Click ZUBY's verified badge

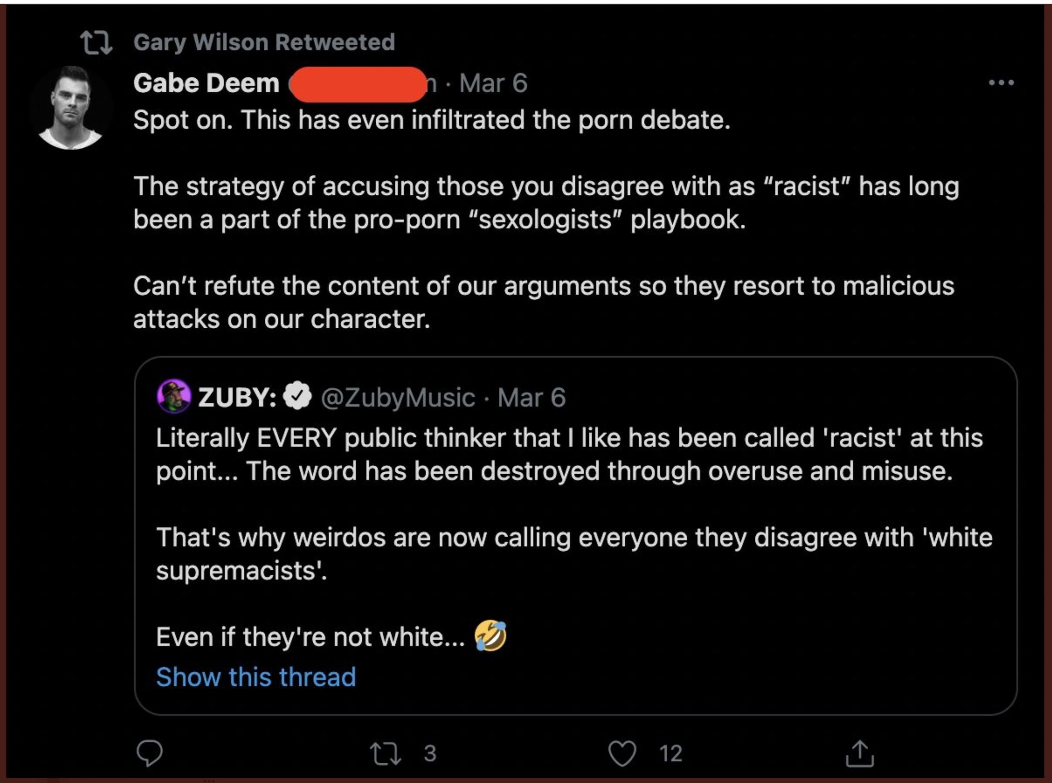[297, 397]
